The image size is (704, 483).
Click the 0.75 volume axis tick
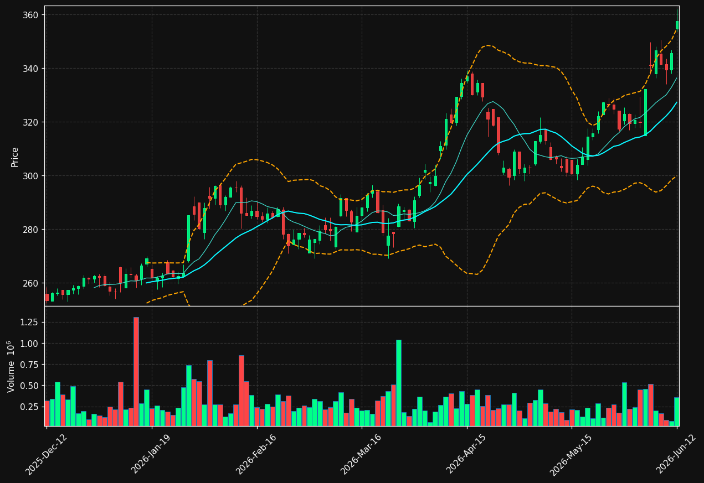click(x=29, y=365)
